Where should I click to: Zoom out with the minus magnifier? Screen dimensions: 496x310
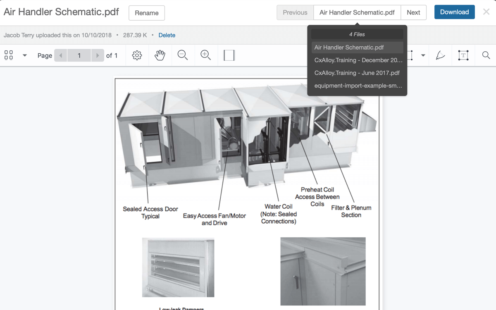(x=183, y=55)
